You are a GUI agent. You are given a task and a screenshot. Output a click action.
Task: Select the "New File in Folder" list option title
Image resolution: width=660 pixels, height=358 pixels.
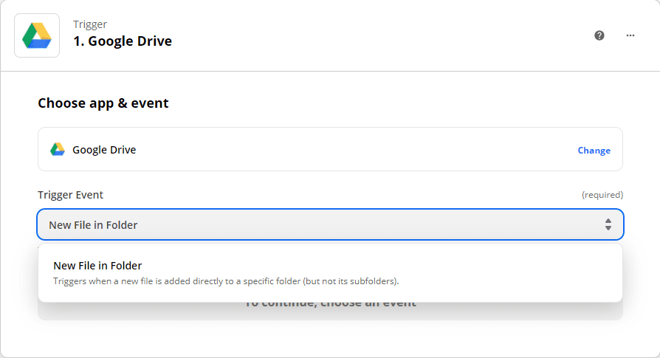[97, 266]
